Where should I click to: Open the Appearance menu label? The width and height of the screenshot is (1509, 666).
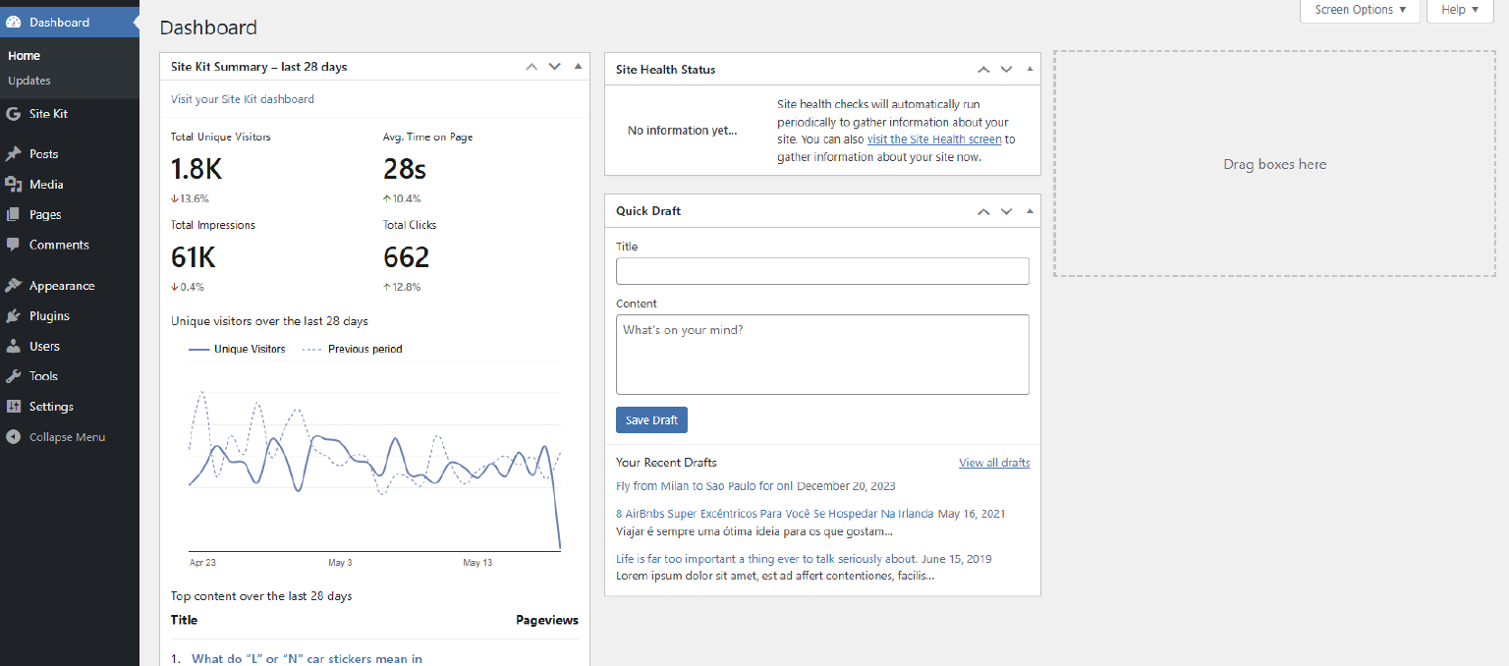click(x=62, y=286)
